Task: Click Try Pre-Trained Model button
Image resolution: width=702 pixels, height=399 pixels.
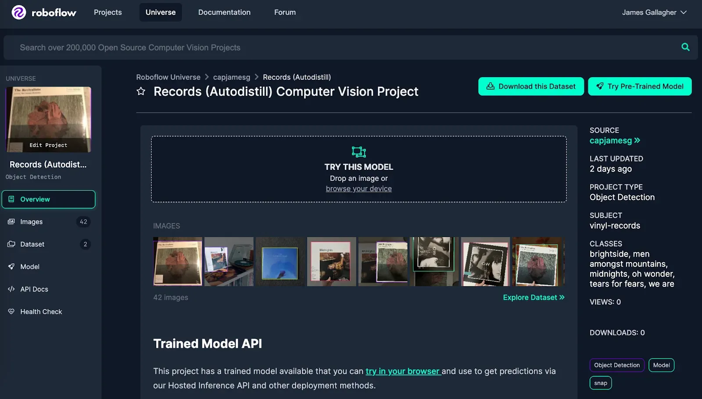Action: pos(640,86)
